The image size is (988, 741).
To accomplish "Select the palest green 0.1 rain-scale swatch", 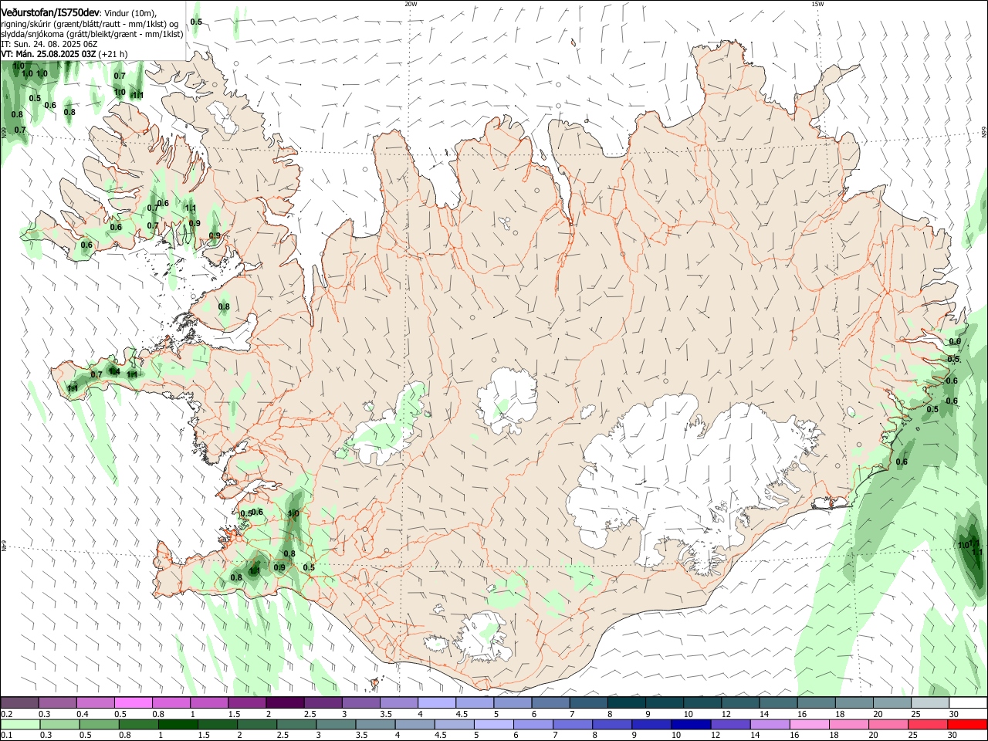I will tap(20, 725).
